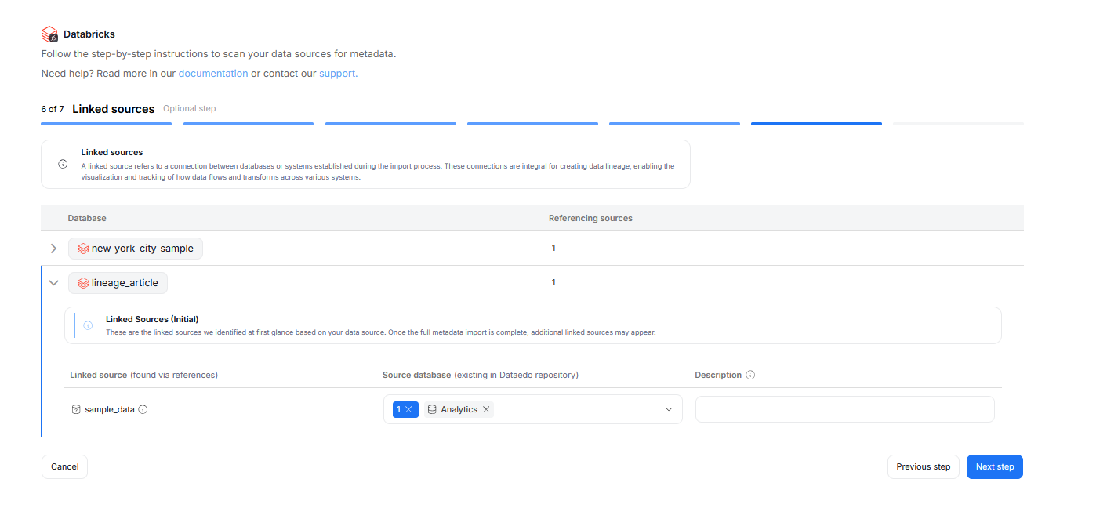This screenshot has height=519, width=1107.
Task: Remove the Analytics tag with its X
Action: point(486,409)
